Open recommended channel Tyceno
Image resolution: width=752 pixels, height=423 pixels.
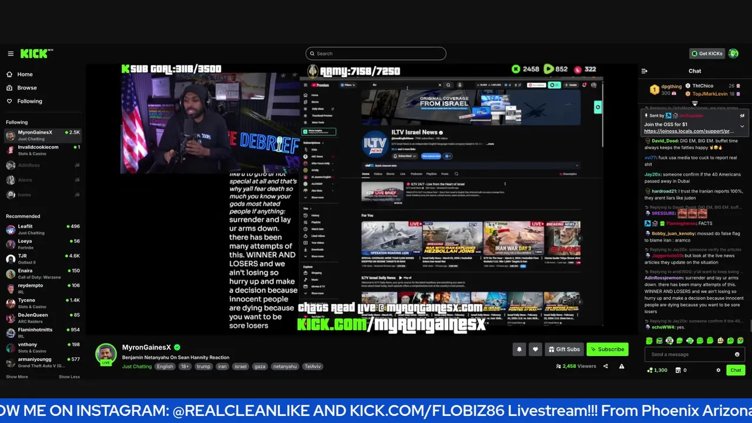tap(42, 303)
